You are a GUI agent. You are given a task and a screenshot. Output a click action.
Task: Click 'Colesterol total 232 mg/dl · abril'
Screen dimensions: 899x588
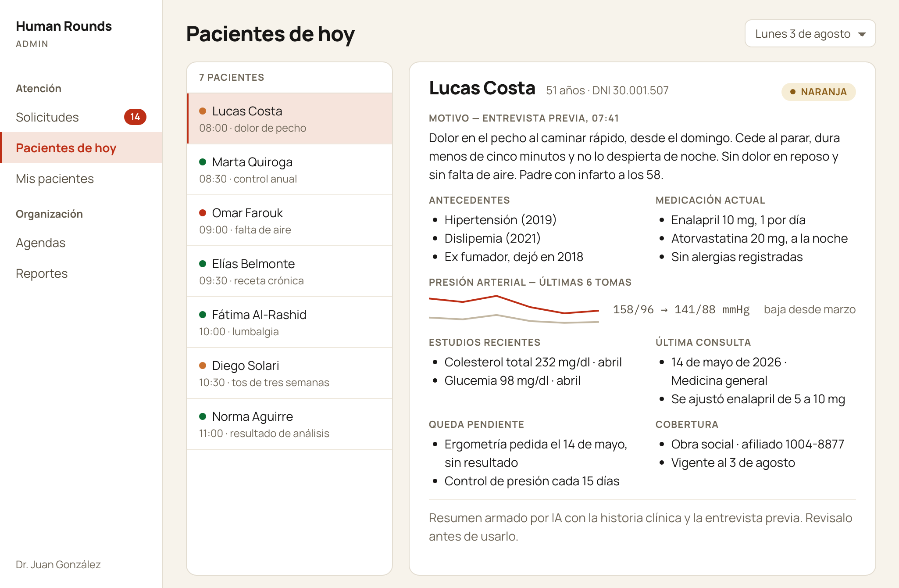click(533, 362)
